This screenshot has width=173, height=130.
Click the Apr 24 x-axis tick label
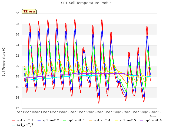point(102,112)
